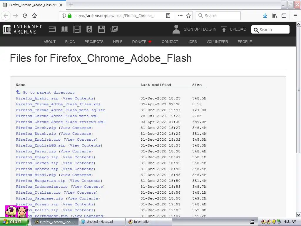Toggle the Firefox sidebar

coord(284,16)
